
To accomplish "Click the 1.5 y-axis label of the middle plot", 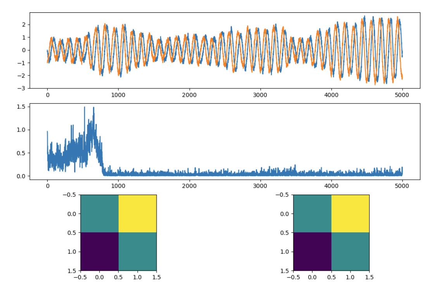I will point(21,106).
